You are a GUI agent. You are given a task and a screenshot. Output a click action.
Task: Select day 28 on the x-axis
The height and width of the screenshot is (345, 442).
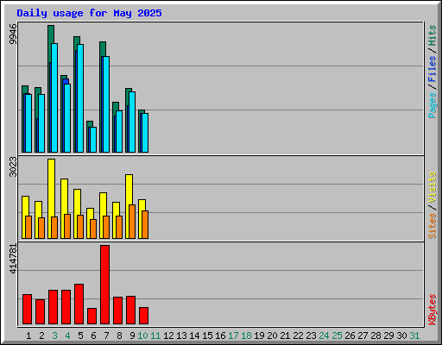point(376,336)
